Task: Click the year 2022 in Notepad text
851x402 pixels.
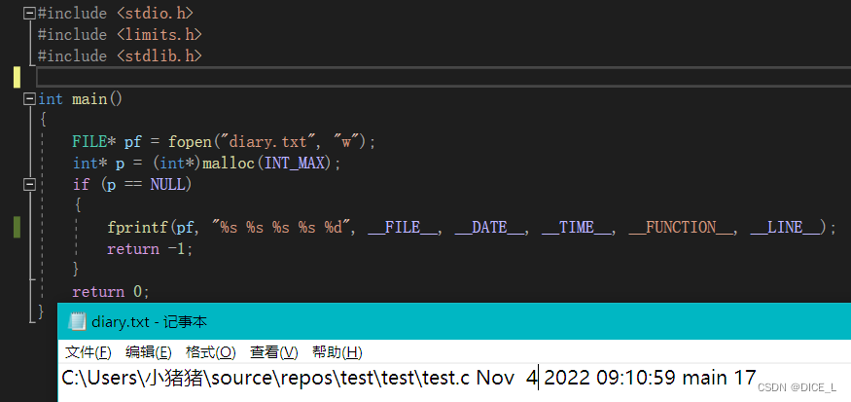Action: tap(567, 378)
